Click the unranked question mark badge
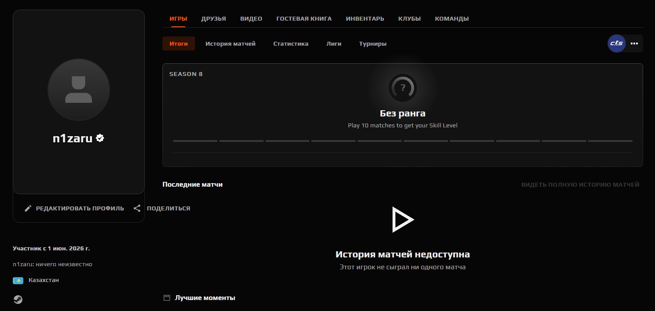The image size is (655, 311). point(403,88)
